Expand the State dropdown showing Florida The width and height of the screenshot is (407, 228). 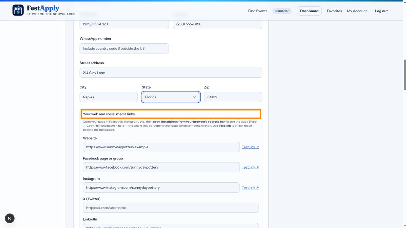click(171, 97)
